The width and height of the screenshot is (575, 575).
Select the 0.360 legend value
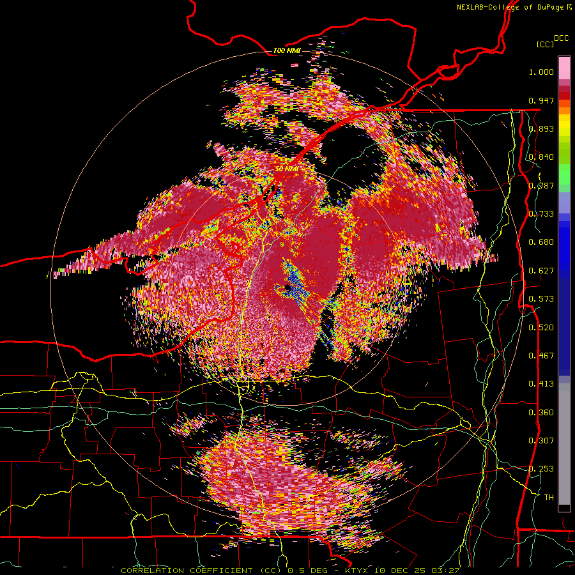pyautogui.click(x=541, y=413)
